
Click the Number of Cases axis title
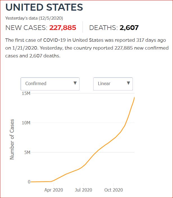[x=12, y=139]
